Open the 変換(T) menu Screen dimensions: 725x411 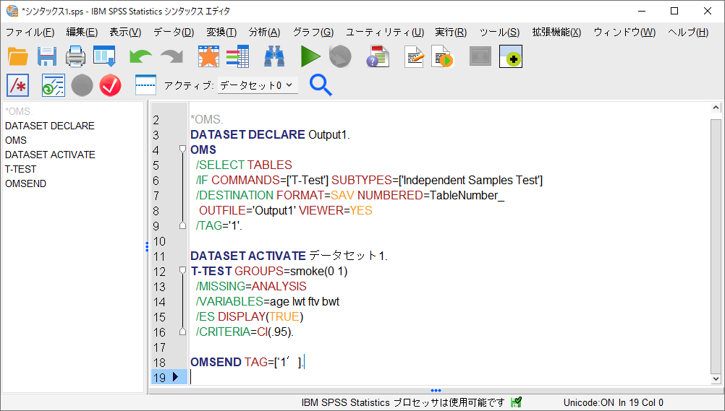[221, 33]
